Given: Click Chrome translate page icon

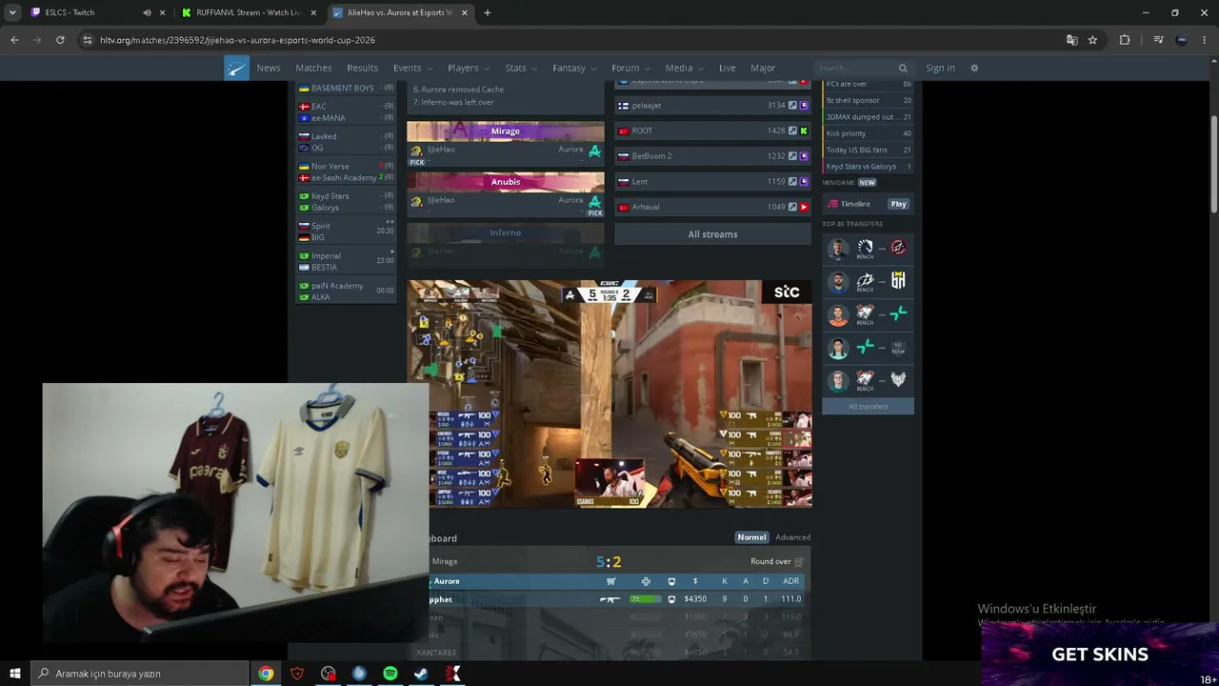Looking at the screenshot, I should 1072,40.
